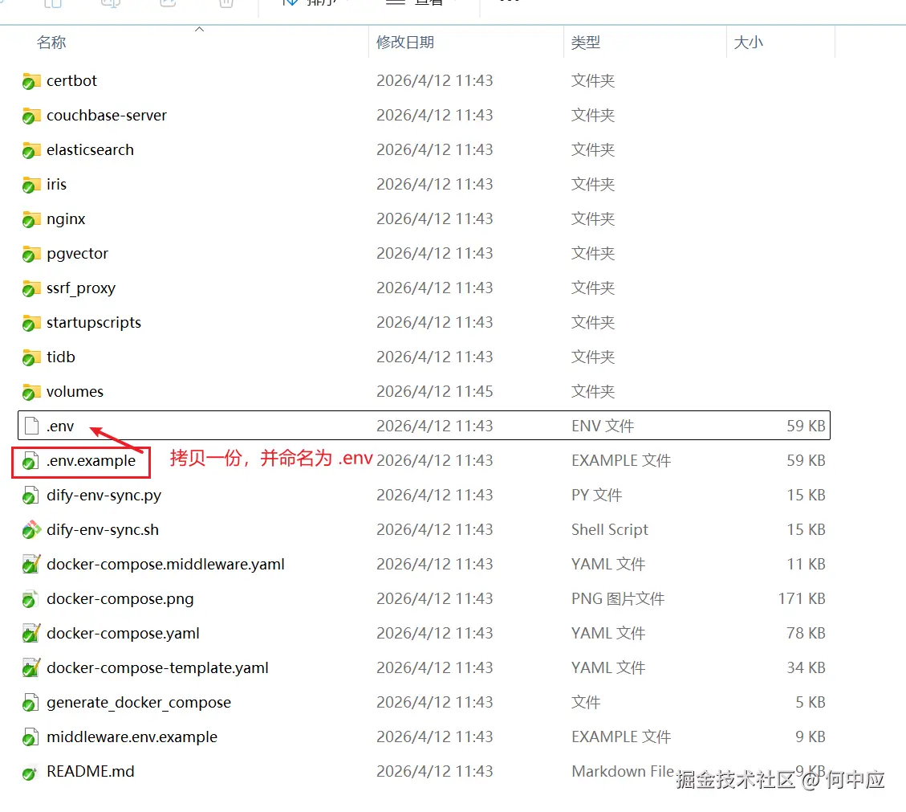906x812 pixels.
Task: Click the couchbase-server folder icon
Action: click(31, 116)
